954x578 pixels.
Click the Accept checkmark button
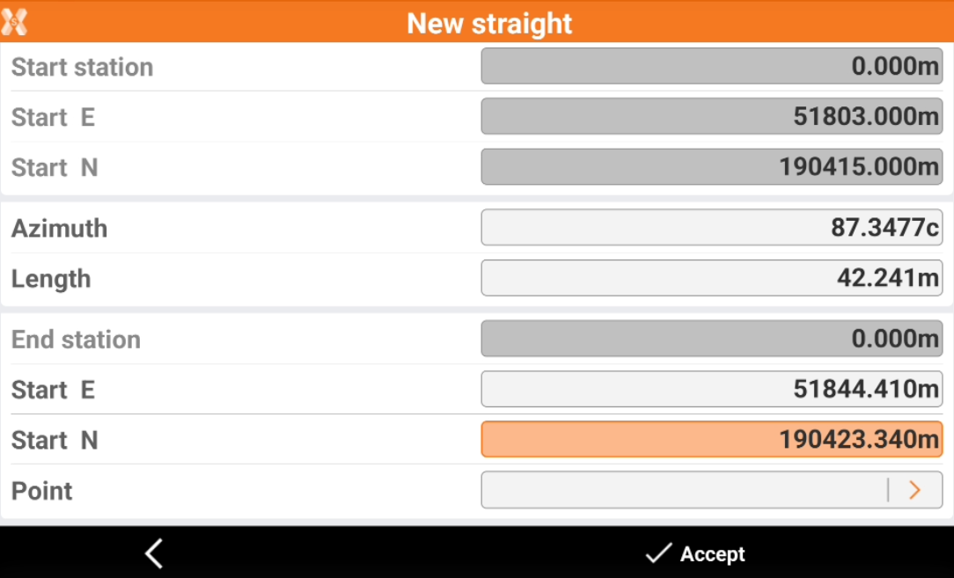click(695, 553)
